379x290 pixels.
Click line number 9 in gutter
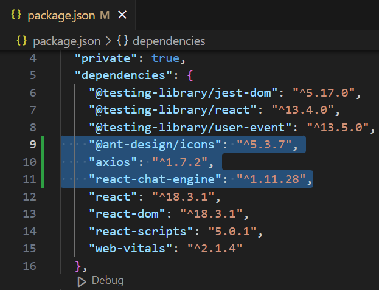33,145
